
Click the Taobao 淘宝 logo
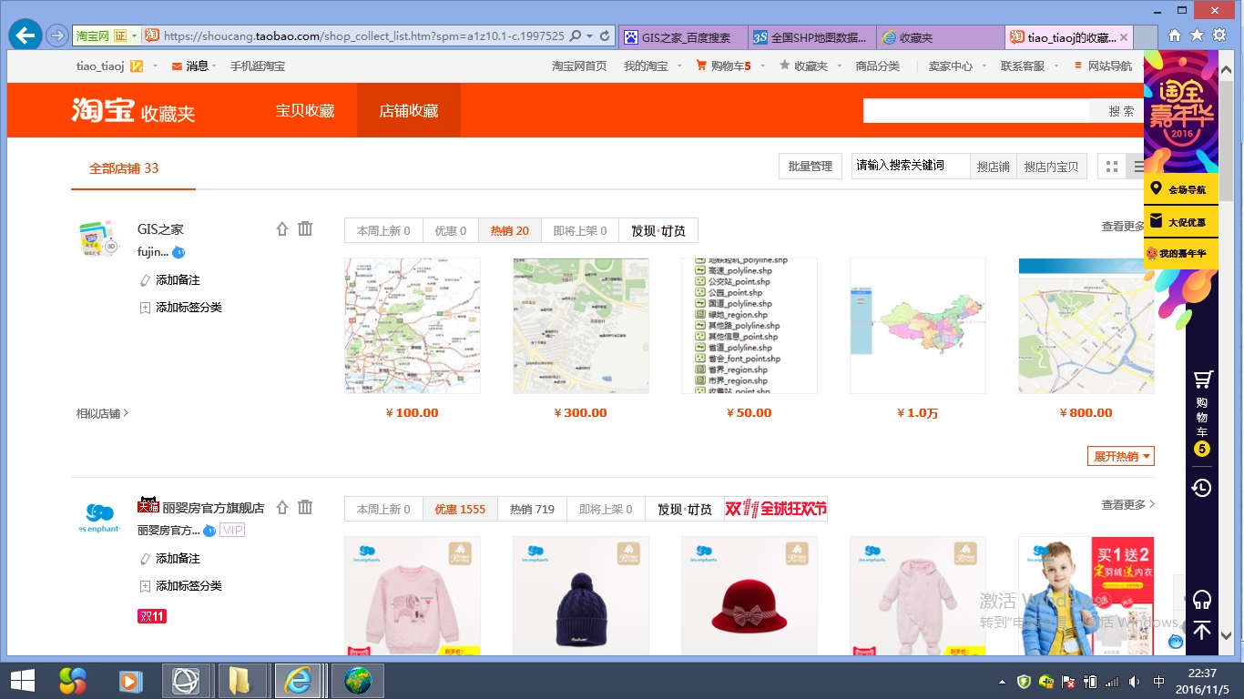(102, 110)
